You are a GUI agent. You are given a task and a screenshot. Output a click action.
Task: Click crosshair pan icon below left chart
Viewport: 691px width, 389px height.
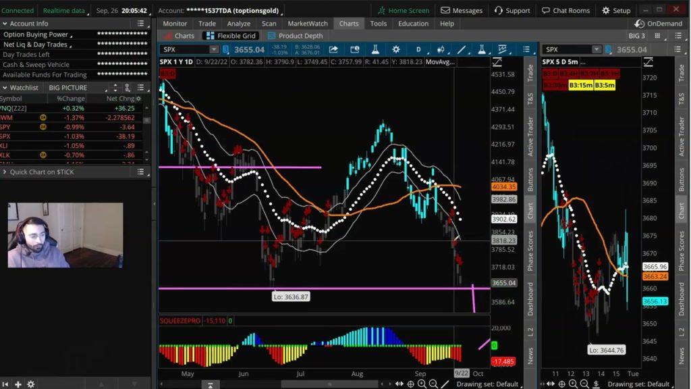pos(410,384)
